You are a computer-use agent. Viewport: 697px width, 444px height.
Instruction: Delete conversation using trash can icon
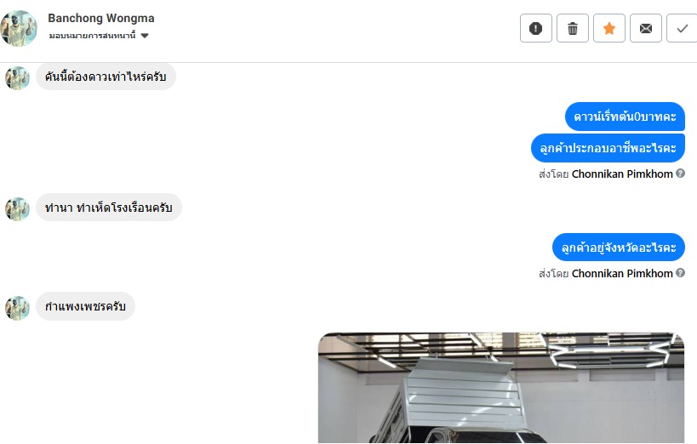click(x=573, y=28)
